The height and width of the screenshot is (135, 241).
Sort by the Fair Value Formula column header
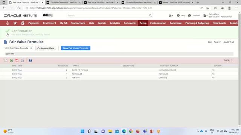pyautogui.click(x=169, y=66)
